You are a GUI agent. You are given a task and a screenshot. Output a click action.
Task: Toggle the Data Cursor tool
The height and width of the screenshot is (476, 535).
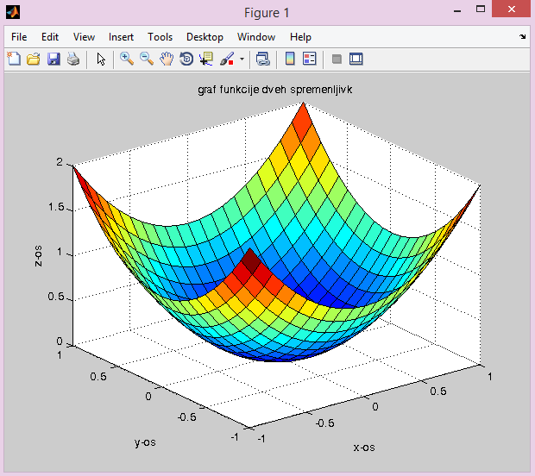coord(206,60)
